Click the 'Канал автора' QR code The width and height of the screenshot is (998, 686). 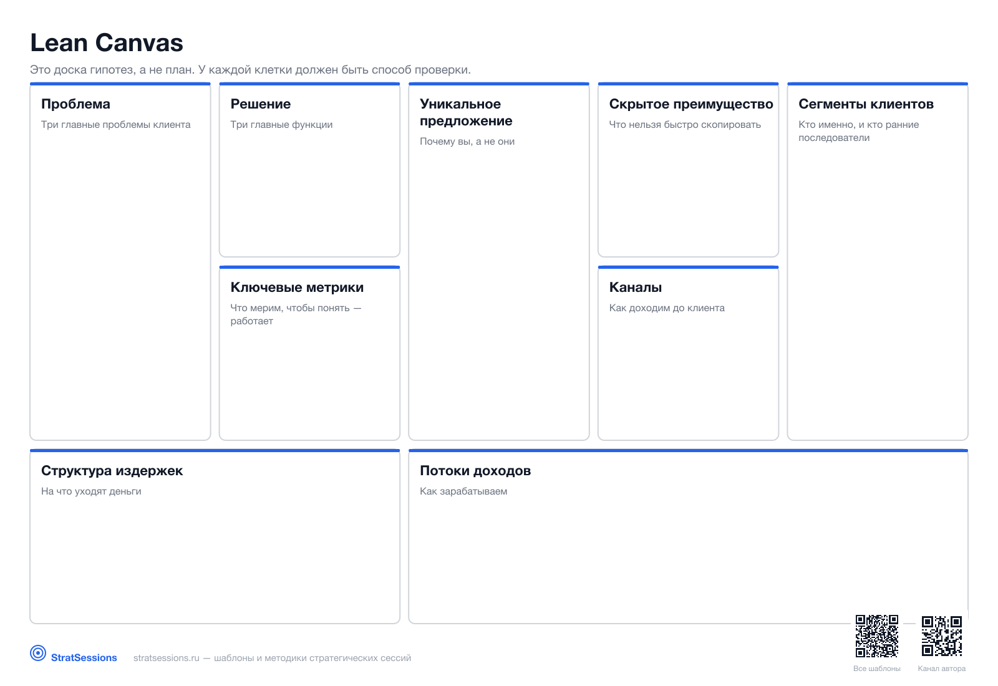tap(942, 636)
